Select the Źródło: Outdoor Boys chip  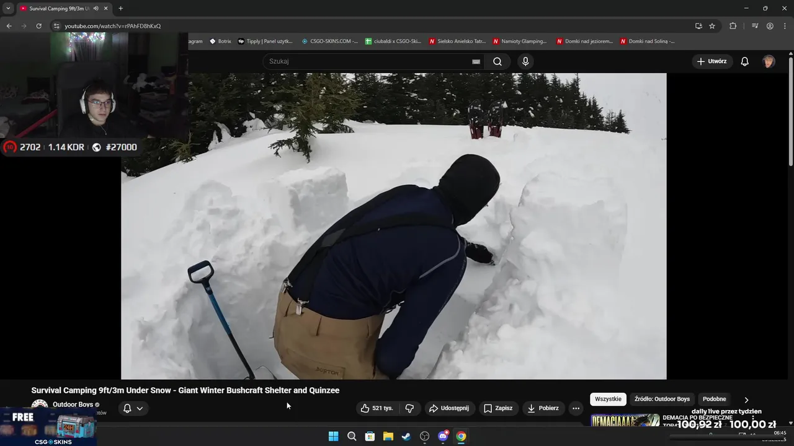coord(662,399)
